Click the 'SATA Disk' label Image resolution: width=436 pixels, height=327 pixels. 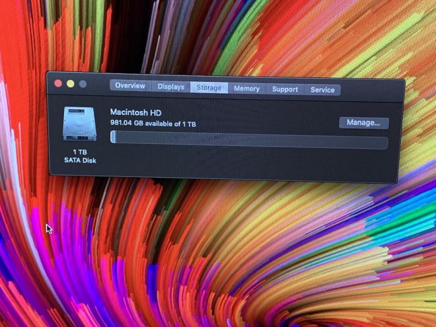pos(80,160)
